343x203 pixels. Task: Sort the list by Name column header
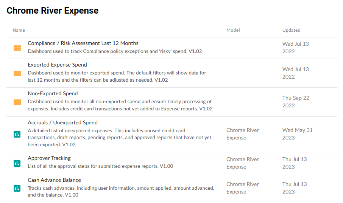19,30
